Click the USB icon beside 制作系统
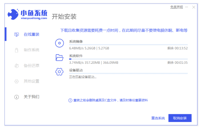Viewport: 202px width, 128px height. (x=16, y=50)
